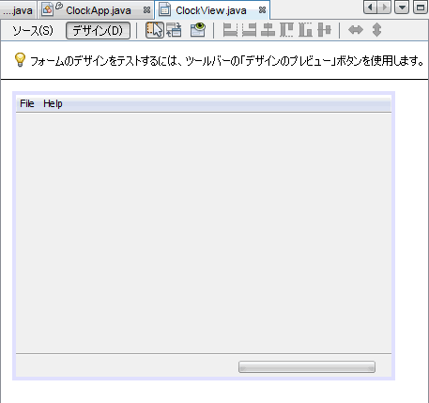Activate the Connection Mode tool

[x=174, y=30]
